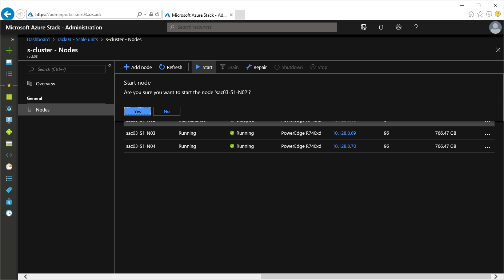Click the browser smiley feedback icon
Screen dimensions: 504x280
pos(498,14)
